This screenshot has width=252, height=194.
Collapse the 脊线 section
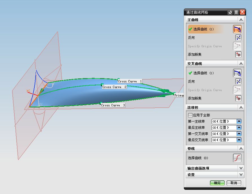click(x=241, y=148)
